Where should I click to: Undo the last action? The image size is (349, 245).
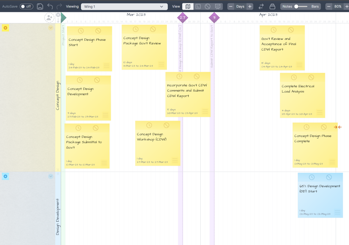50,6
